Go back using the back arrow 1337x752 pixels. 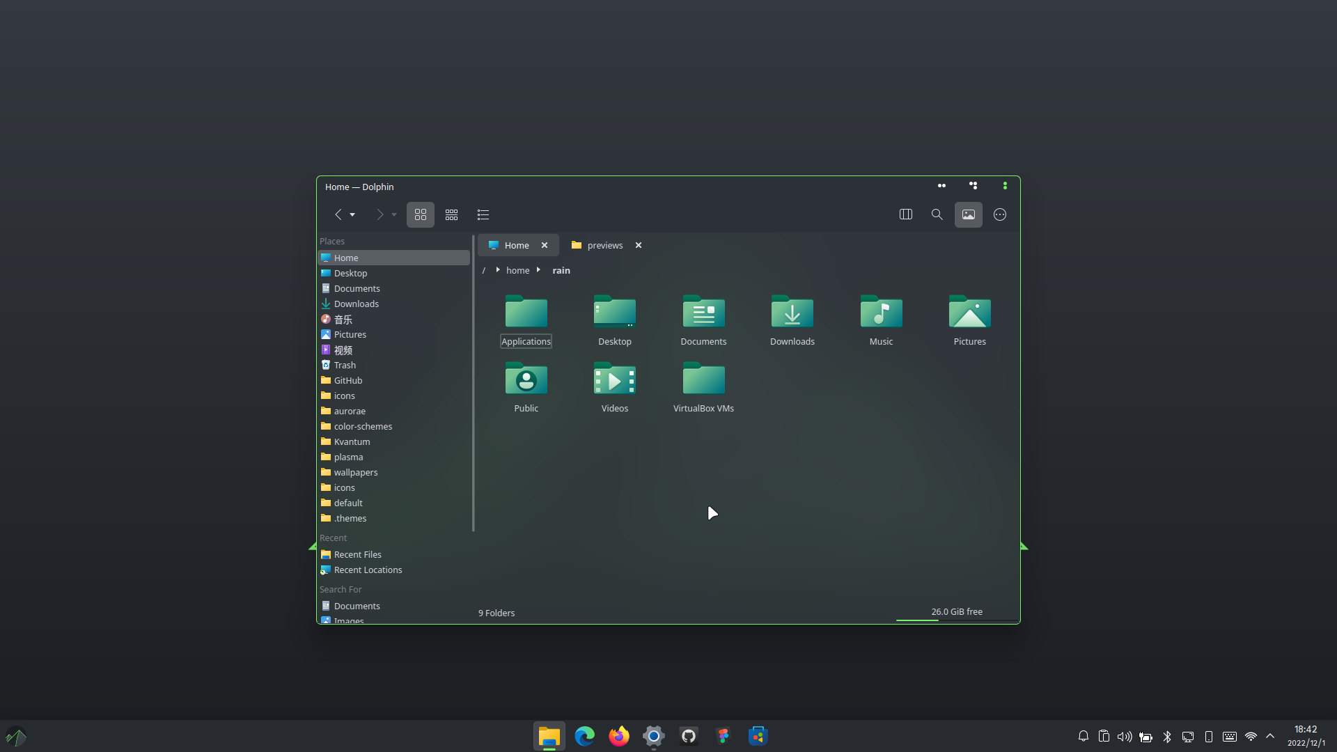click(338, 214)
